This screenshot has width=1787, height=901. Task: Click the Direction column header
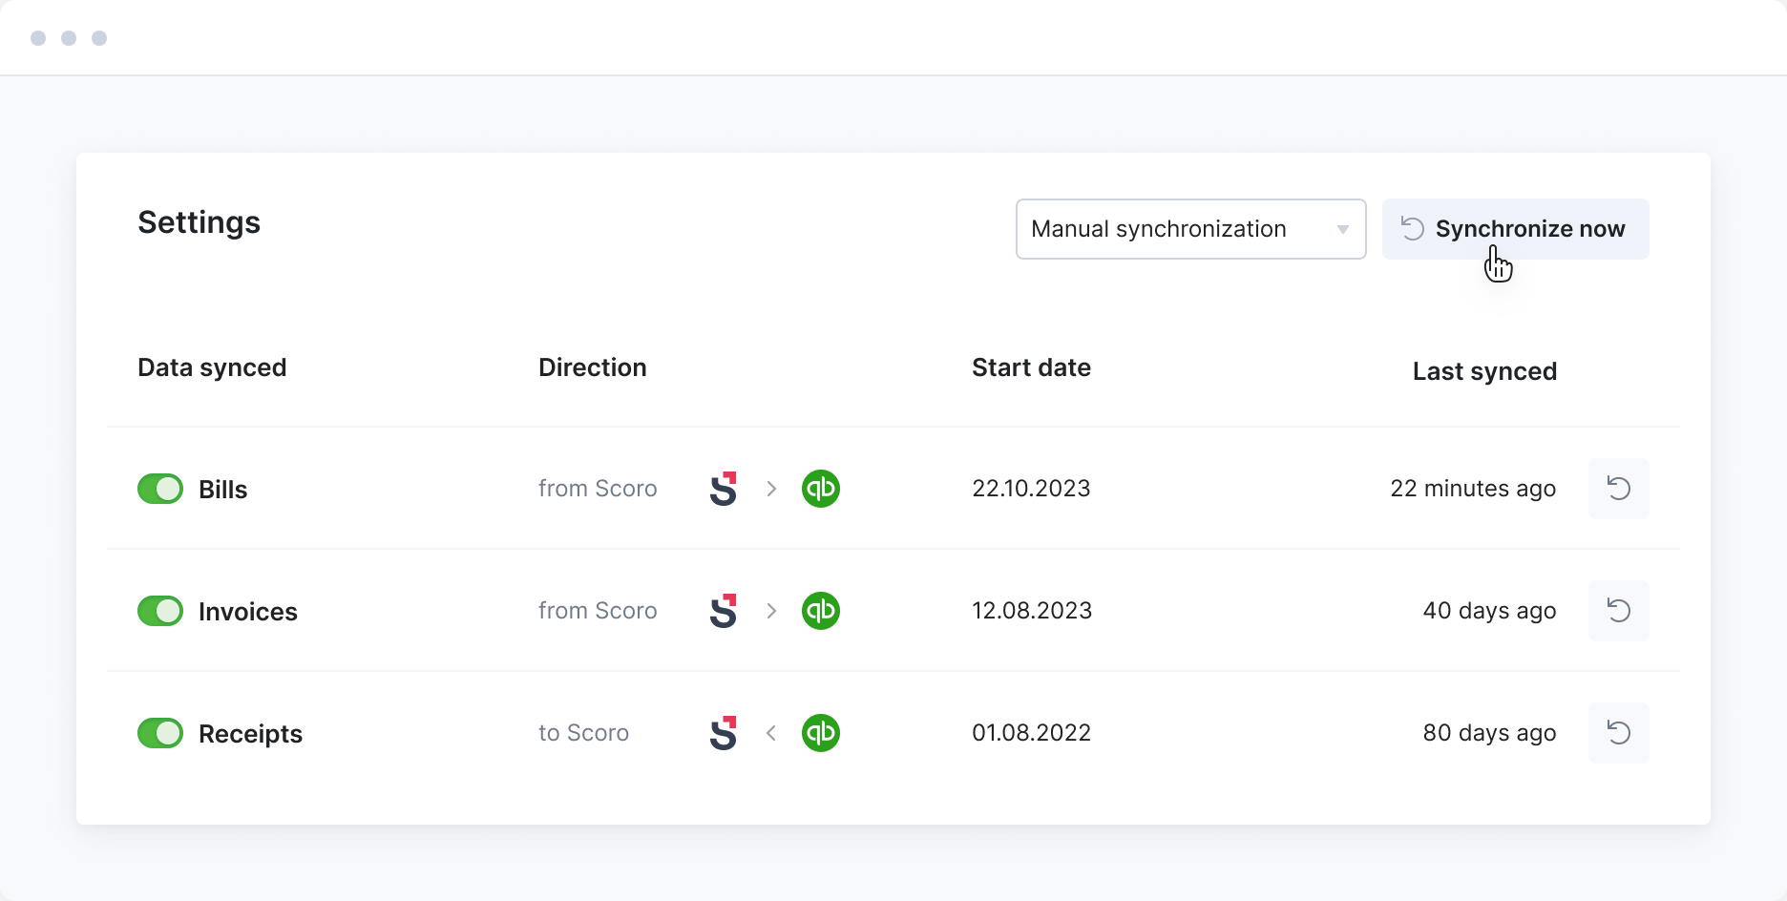pos(592,367)
